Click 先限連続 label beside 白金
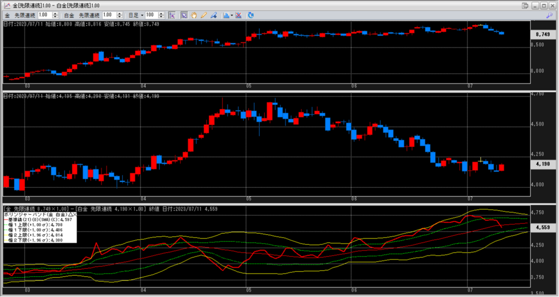The image size is (559, 297). tap(88, 15)
